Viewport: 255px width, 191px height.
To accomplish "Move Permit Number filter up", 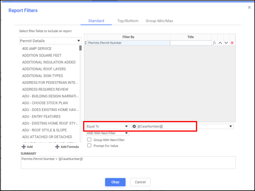I will (x=220, y=43).
